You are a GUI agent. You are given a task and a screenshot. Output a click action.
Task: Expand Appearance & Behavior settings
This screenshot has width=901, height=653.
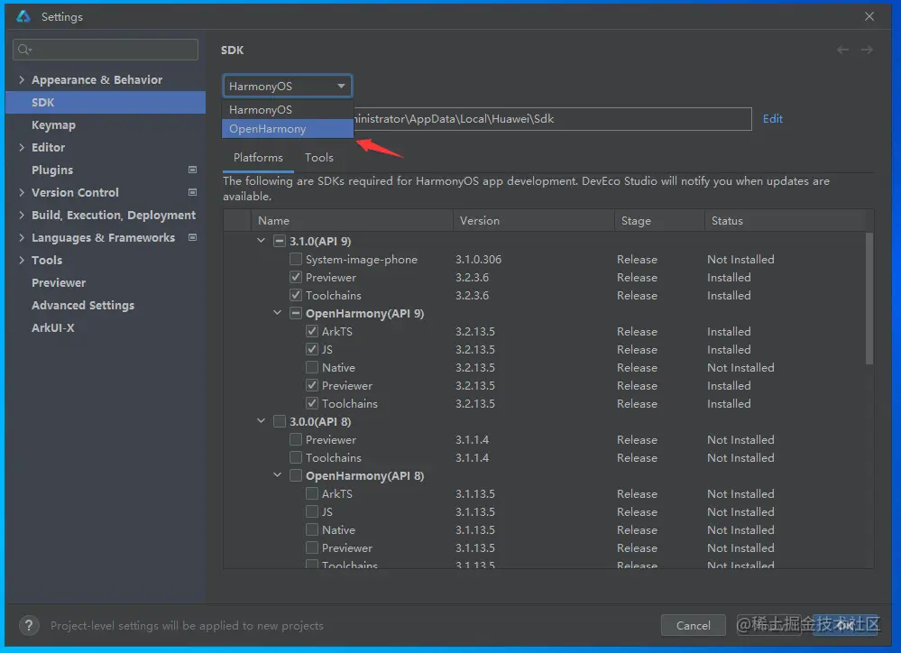click(x=22, y=79)
